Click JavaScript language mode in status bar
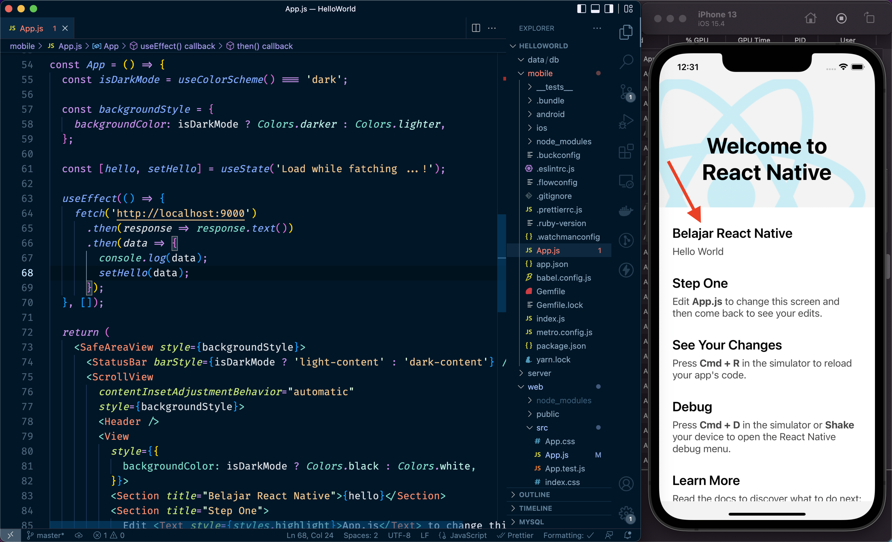The height and width of the screenshot is (542, 892). click(468, 535)
